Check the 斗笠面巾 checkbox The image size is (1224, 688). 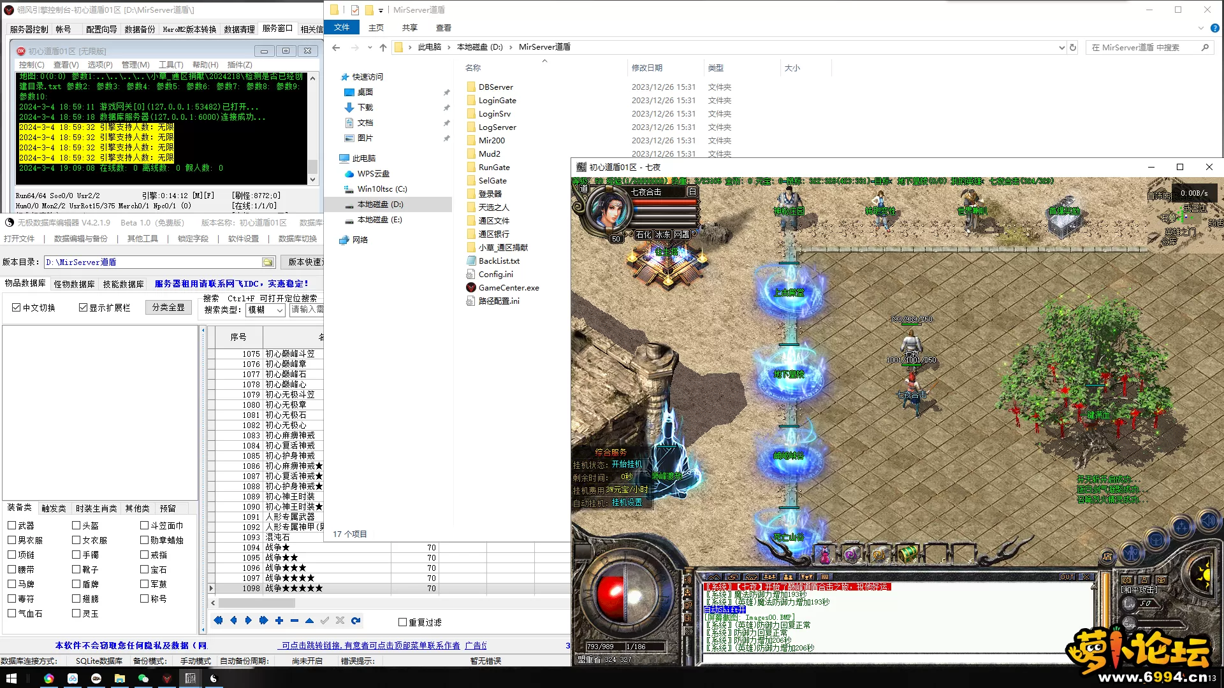144,526
